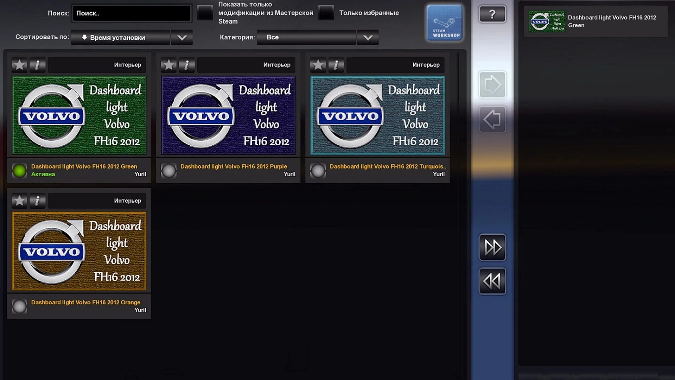Show info for Green dashboard mod

pyautogui.click(x=38, y=65)
